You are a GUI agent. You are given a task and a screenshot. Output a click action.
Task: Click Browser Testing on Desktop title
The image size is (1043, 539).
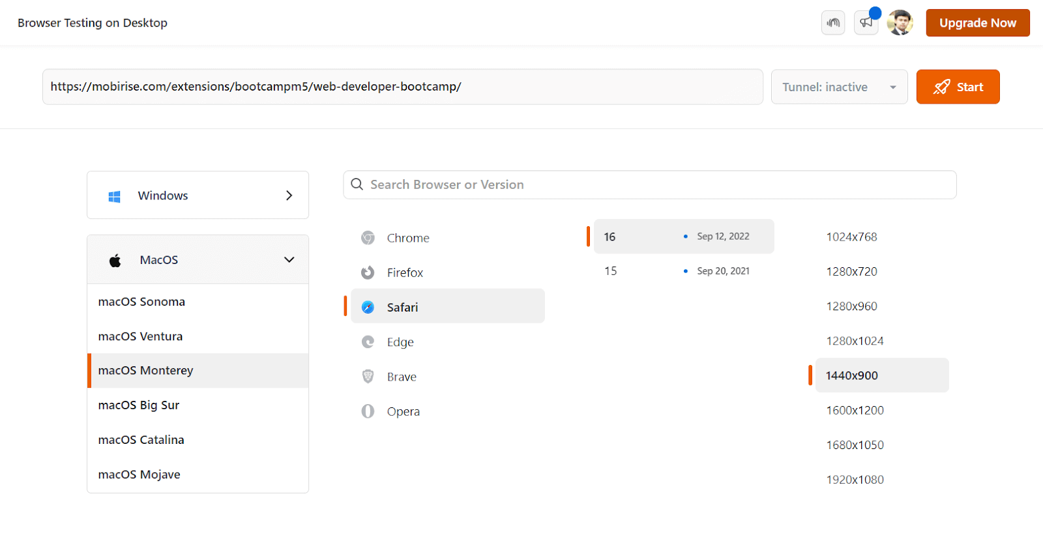(x=93, y=23)
